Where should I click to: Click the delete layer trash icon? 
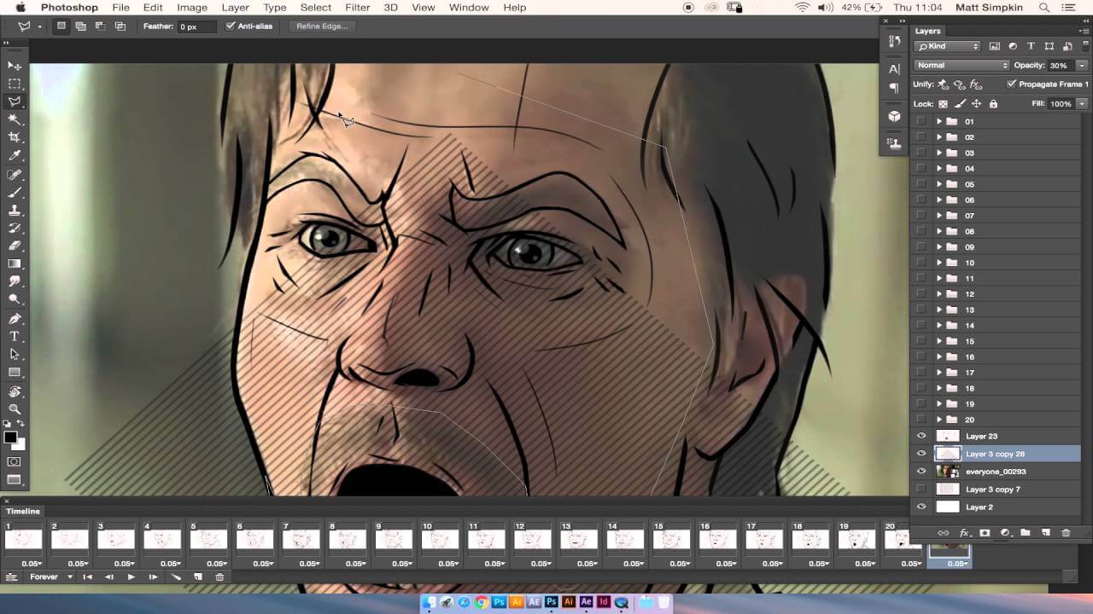(1066, 533)
